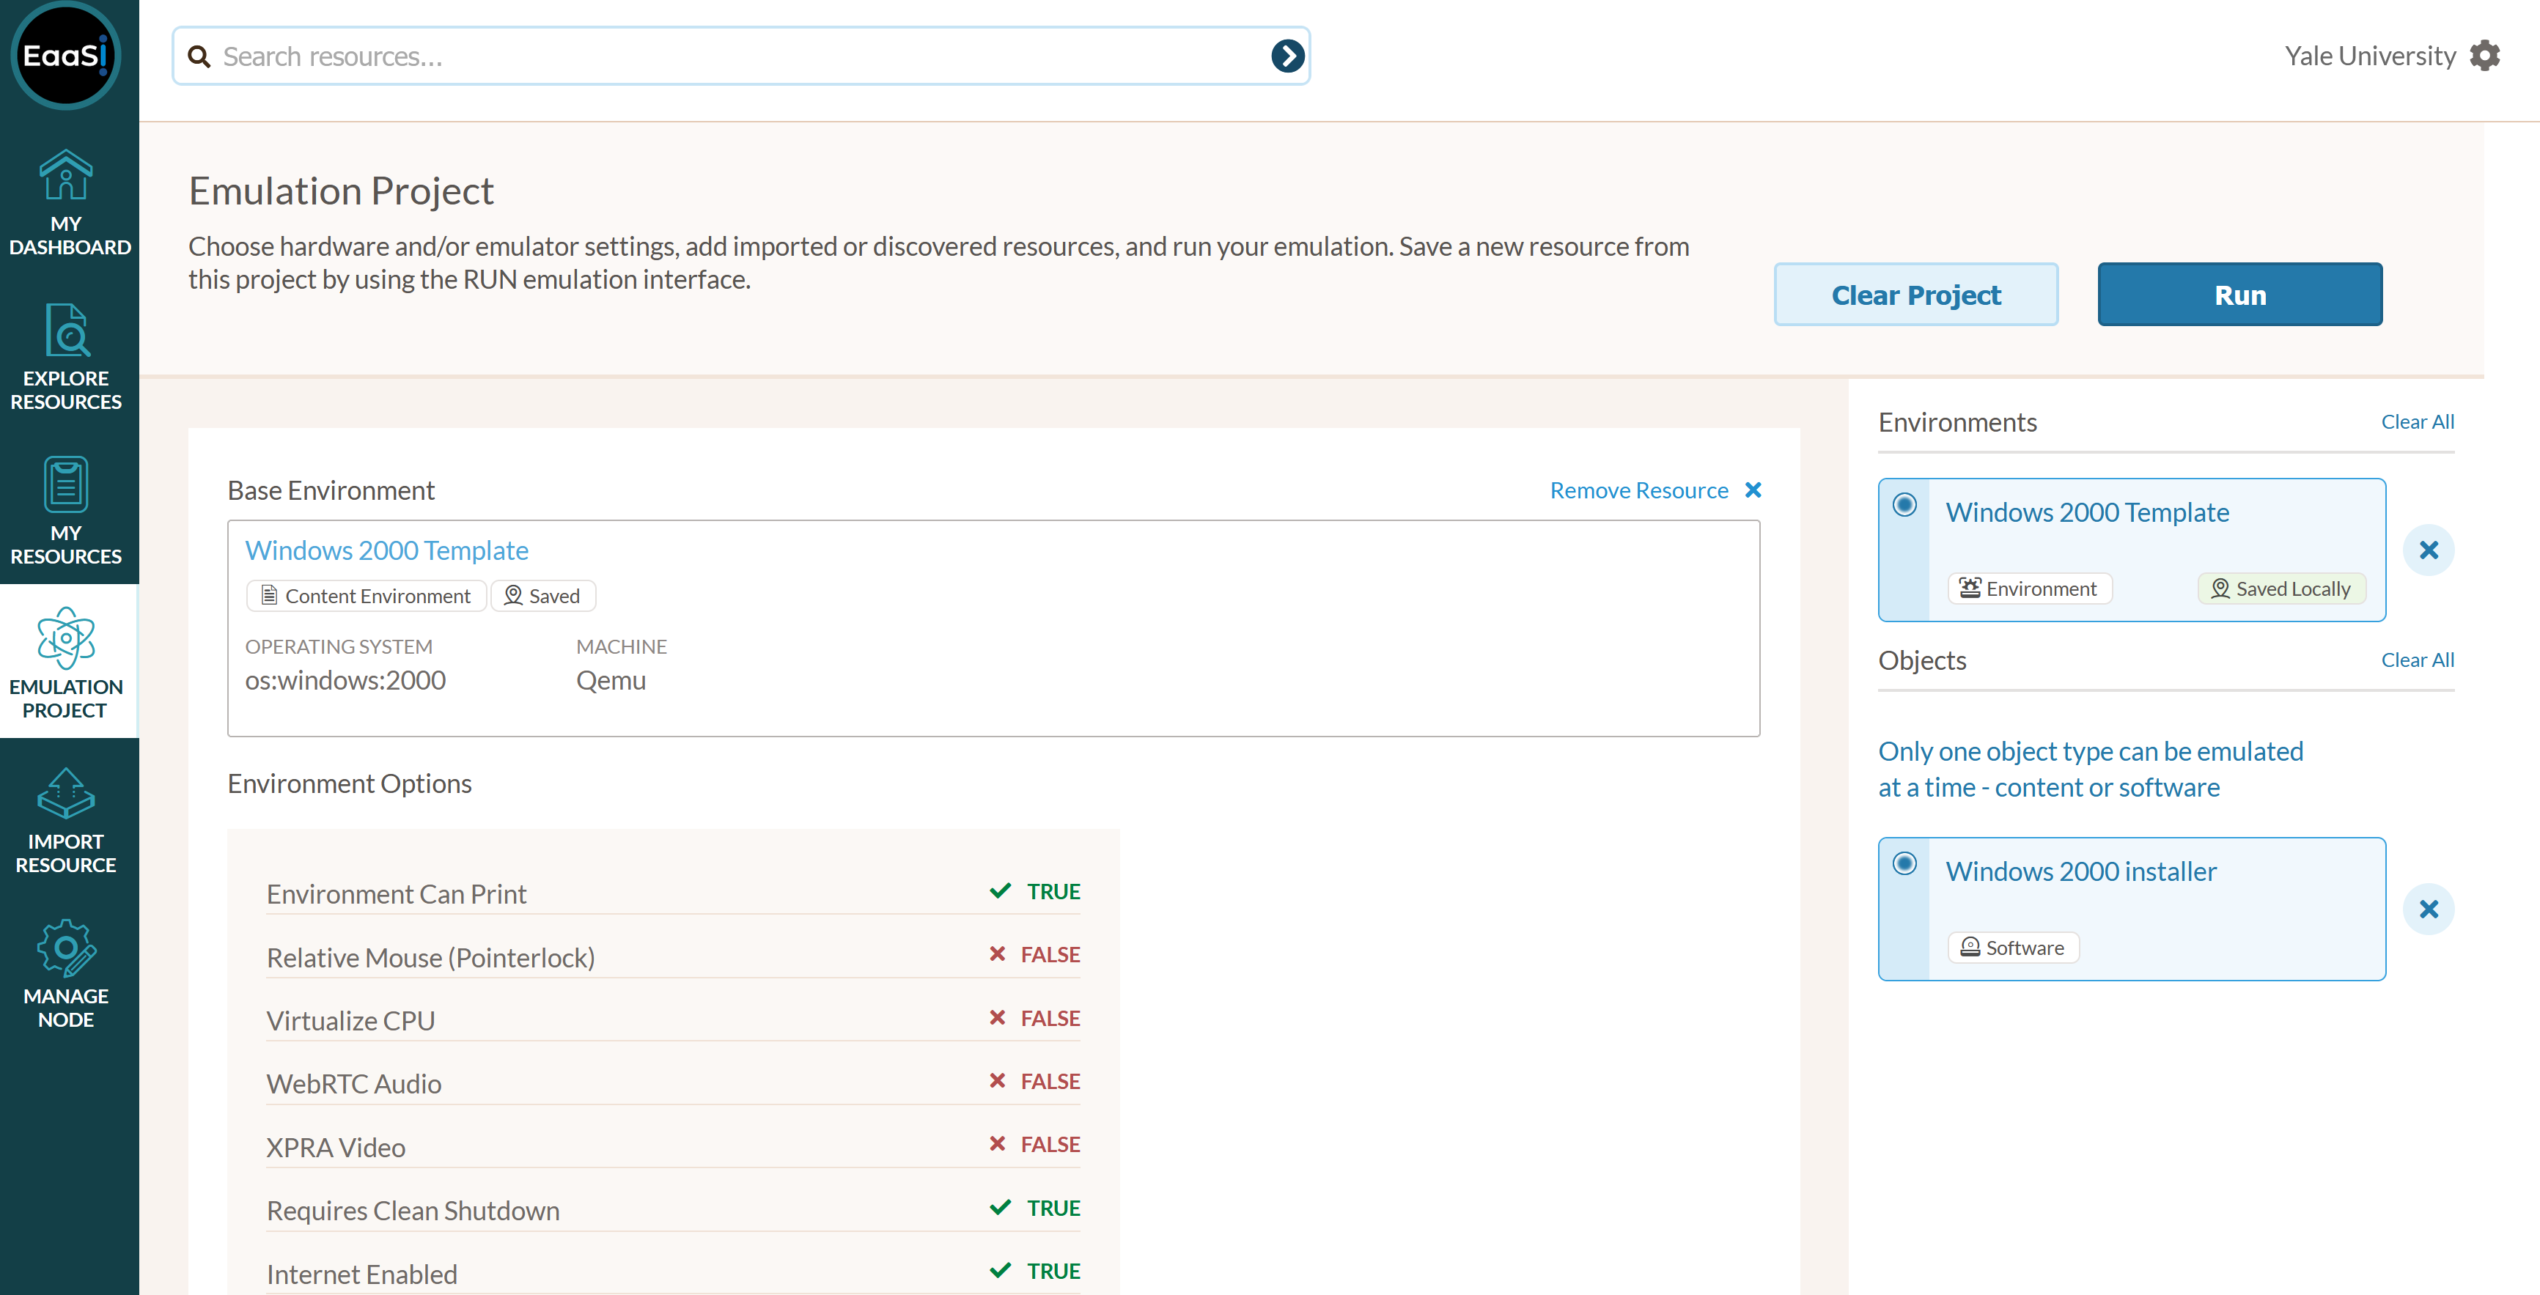Click the Content Environment tag
The image size is (2540, 1295).
[365, 595]
